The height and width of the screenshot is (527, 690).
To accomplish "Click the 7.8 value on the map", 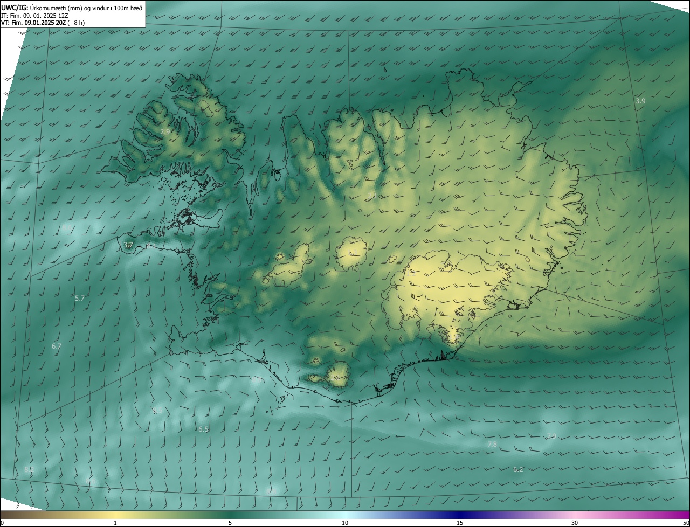I will [492, 445].
